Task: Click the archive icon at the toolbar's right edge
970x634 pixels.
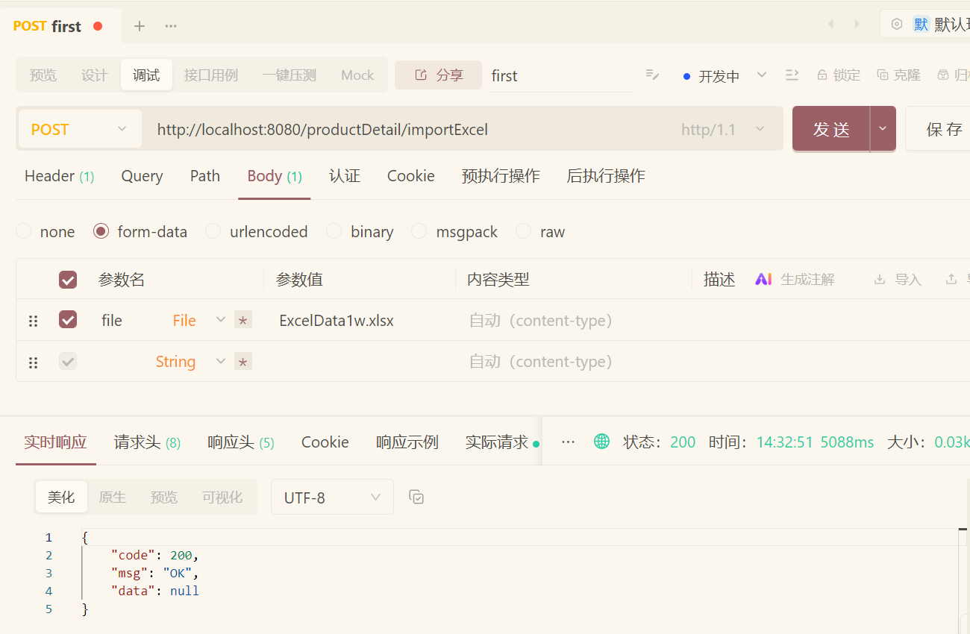Action: pyautogui.click(x=943, y=75)
